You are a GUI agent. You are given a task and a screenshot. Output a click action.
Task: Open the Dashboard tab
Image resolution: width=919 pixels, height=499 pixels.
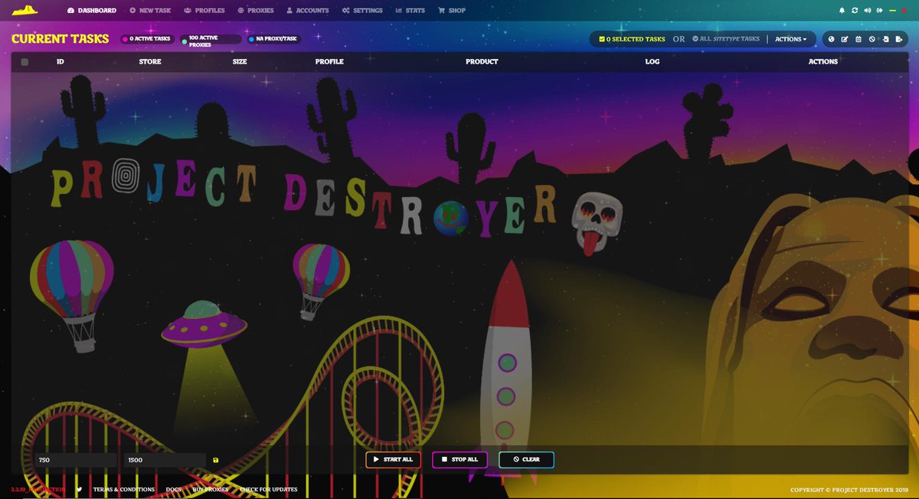(92, 11)
